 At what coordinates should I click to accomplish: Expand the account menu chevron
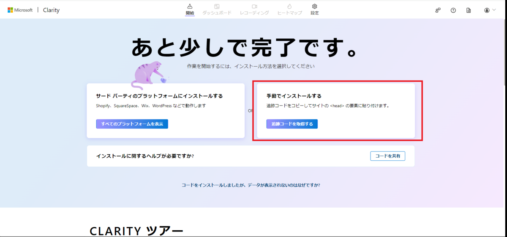(x=494, y=10)
